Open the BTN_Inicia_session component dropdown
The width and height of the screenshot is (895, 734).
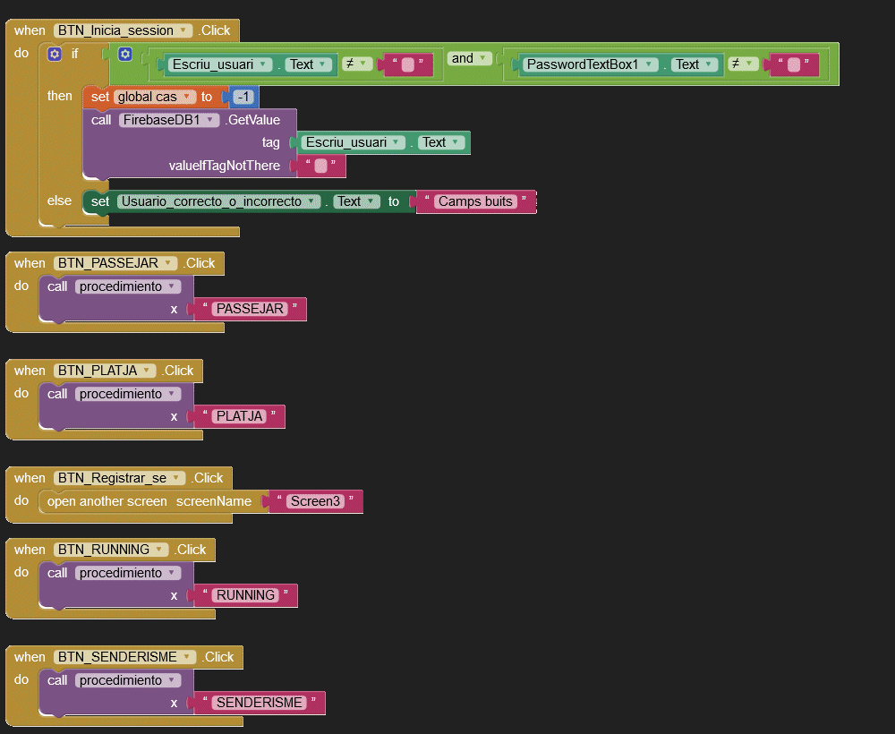click(184, 30)
